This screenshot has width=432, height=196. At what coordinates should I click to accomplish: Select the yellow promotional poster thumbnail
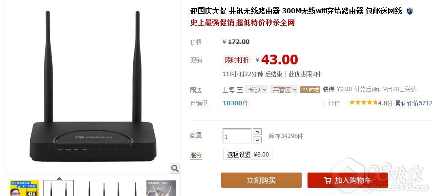[24, 188]
